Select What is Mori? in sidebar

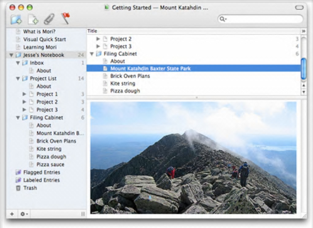pyautogui.click(x=39, y=32)
